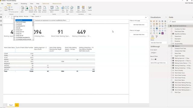Select the R script visual icon
The width and height of the screenshot is (193, 108).
coord(163,31)
